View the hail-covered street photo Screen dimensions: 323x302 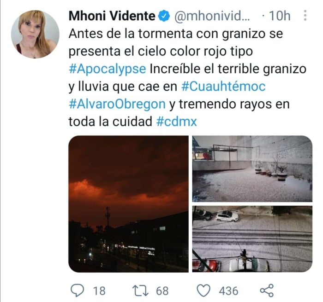tap(252, 239)
